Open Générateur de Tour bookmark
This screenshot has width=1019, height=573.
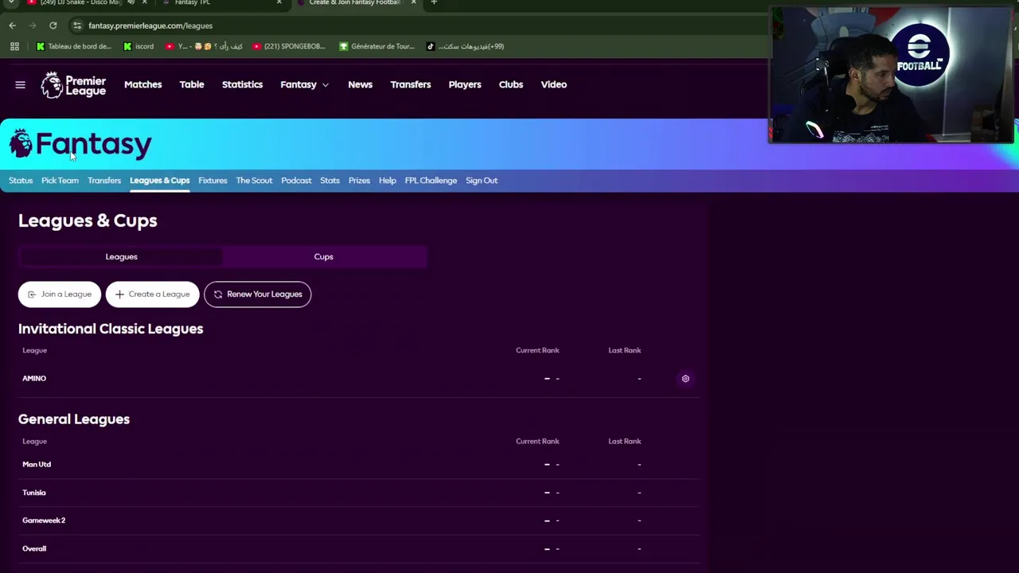377,46
